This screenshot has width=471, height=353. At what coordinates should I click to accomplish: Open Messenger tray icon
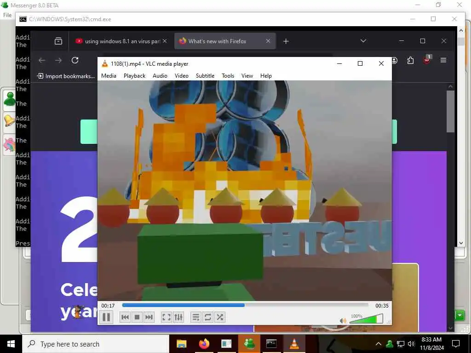(390, 344)
